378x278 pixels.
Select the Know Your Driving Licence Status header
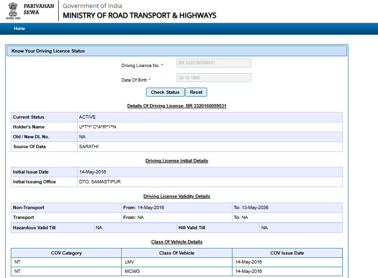(x=48, y=51)
